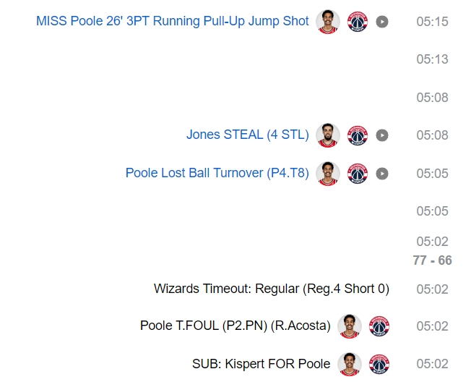Click Wizards logo on Jones steal row
Screen dimensions: 471x382
[358, 135]
